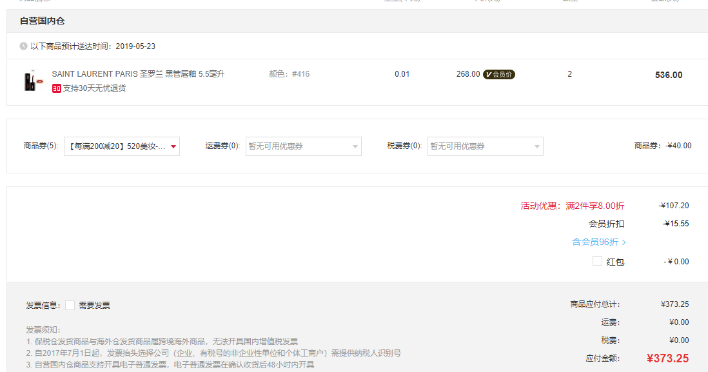Click the 会员折扣 label
Viewport: 708px width, 372px height.
pyautogui.click(x=606, y=224)
